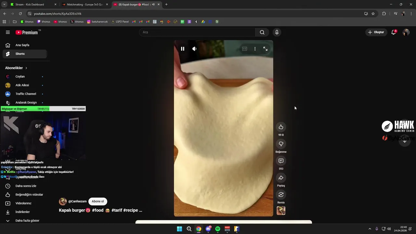This screenshot has width=416, height=234.
Task: Submit search with magnifier button
Action: coord(262,32)
